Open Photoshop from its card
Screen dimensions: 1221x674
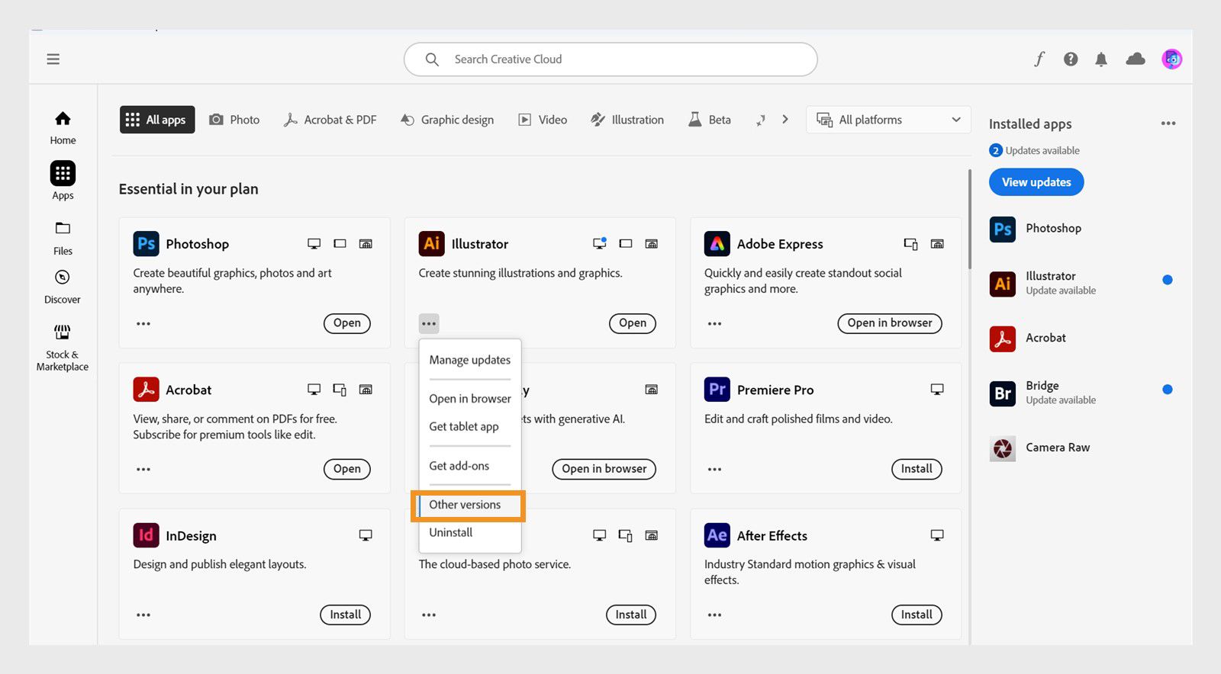tap(347, 323)
